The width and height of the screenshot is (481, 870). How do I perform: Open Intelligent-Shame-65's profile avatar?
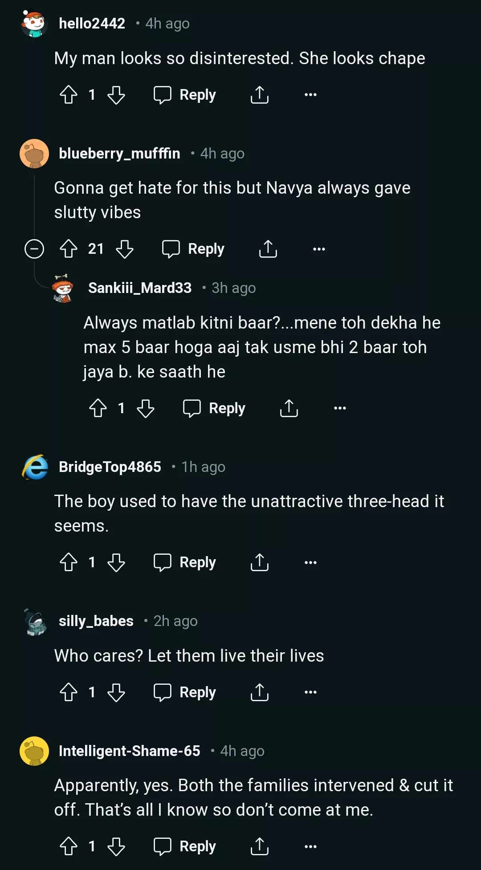34,751
